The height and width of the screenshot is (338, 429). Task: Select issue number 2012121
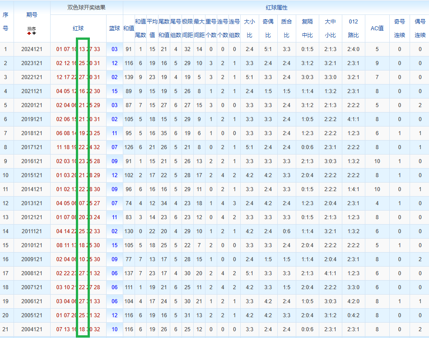32,217
